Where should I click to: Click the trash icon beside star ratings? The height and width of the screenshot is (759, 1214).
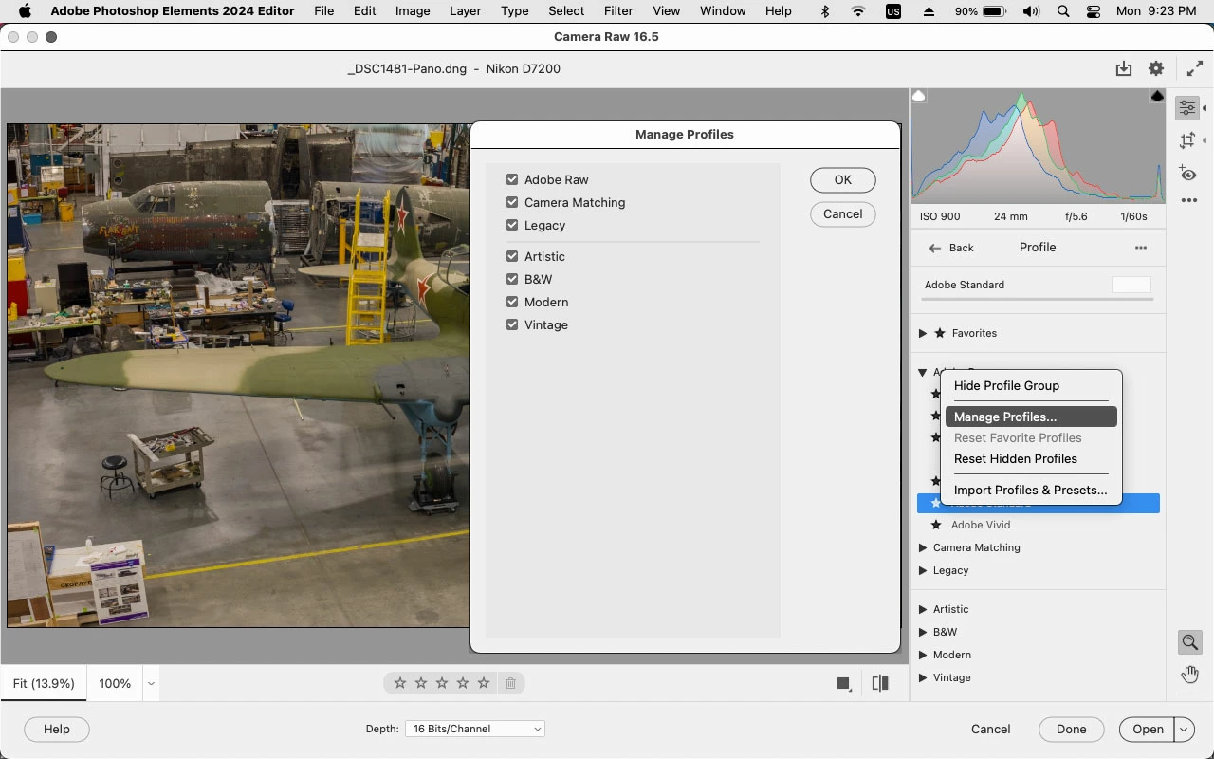coord(510,683)
